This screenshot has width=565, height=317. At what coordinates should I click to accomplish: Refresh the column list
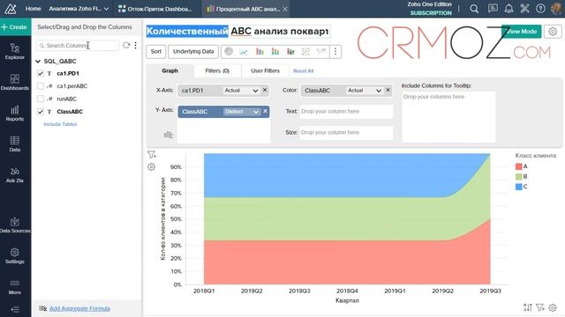tap(126, 45)
